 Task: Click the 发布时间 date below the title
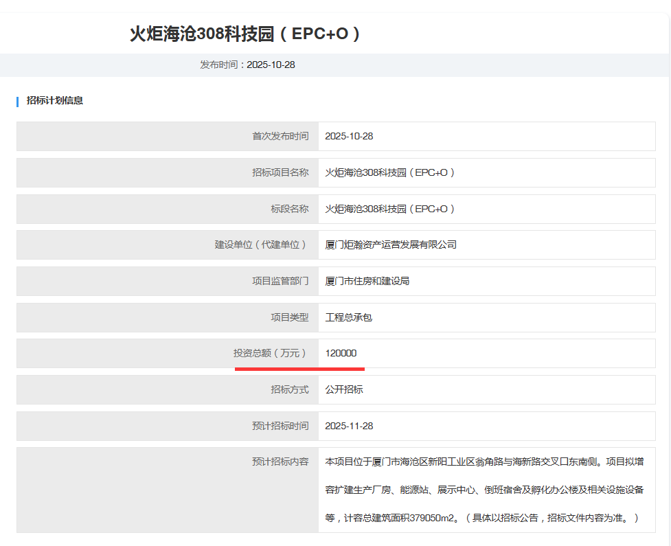tap(247, 65)
